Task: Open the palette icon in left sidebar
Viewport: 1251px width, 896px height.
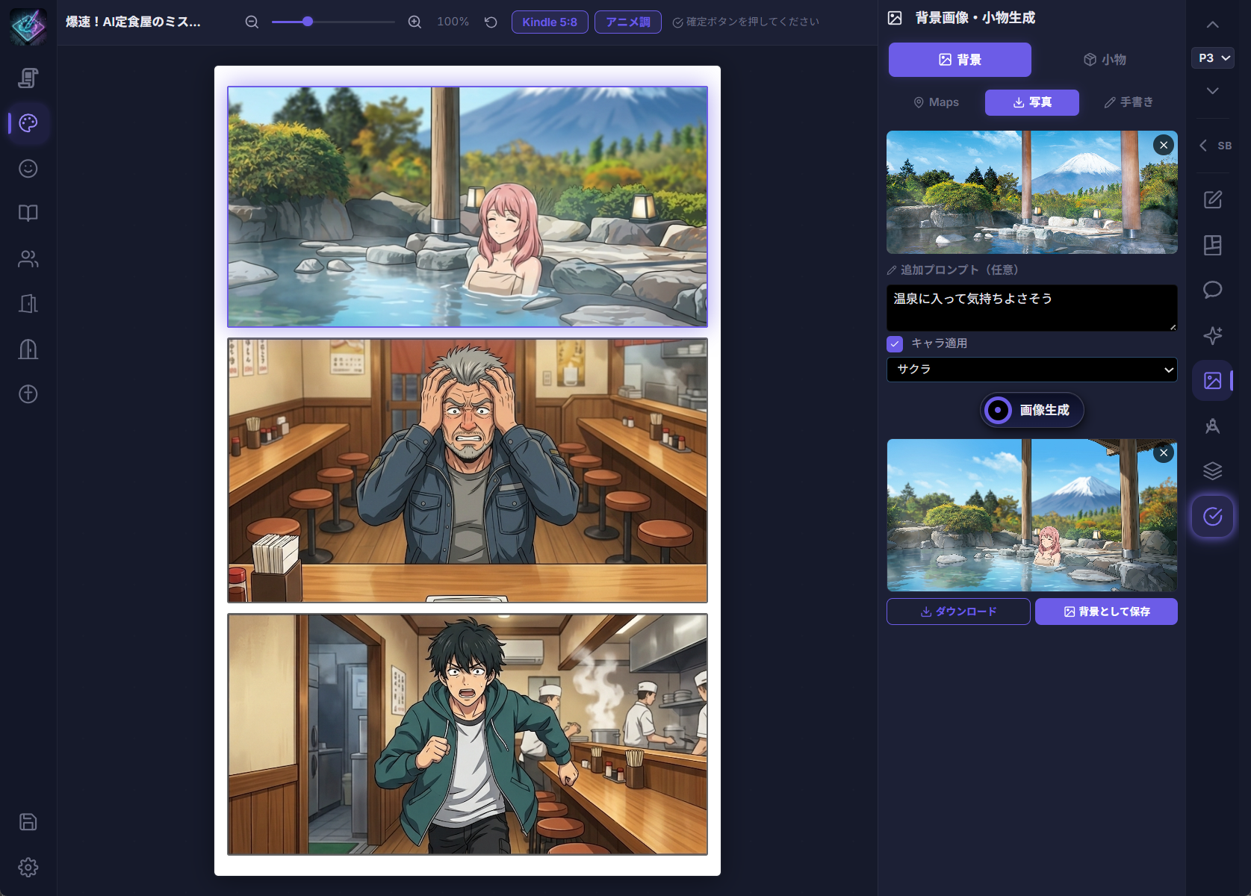Action: 28,123
